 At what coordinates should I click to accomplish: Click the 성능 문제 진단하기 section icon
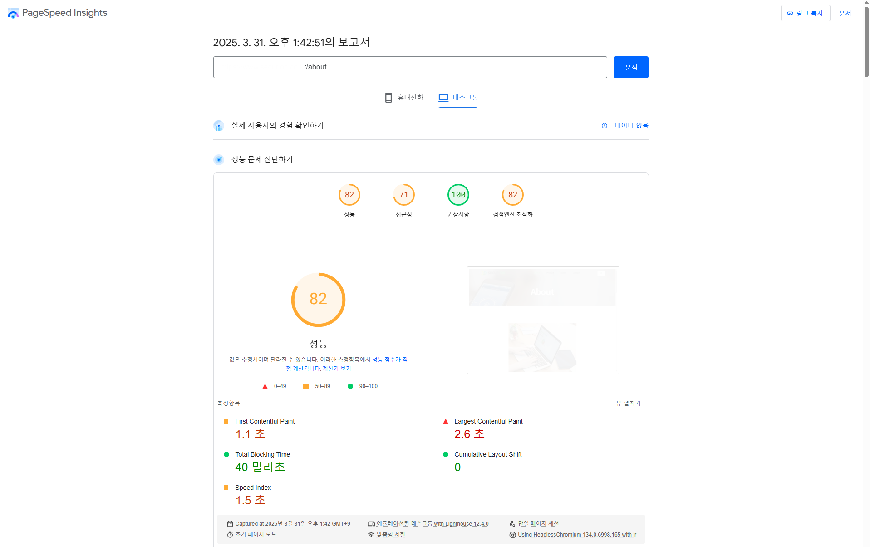click(x=219, y=160)
